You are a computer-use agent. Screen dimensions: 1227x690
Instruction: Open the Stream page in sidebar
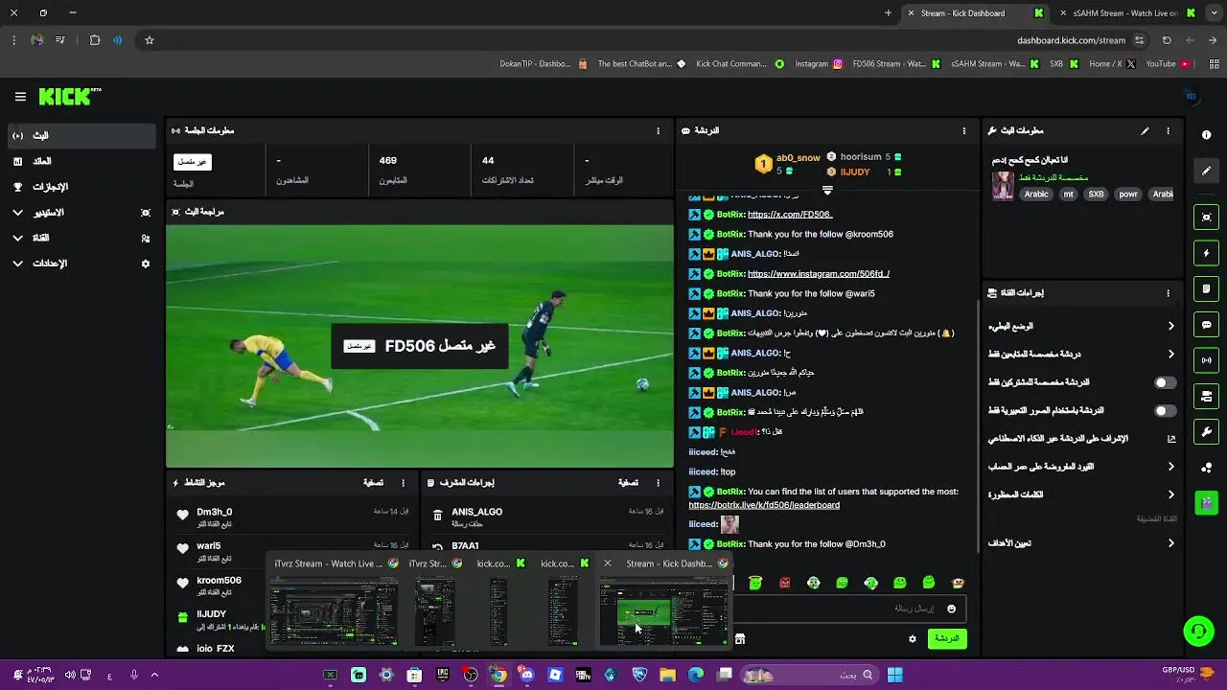pos(81,136)
